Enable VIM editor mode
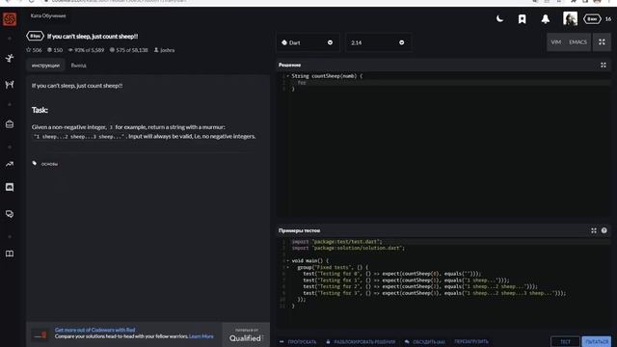Image resolution: width=617 pixels, height=347 pixels. coord(556,42)
